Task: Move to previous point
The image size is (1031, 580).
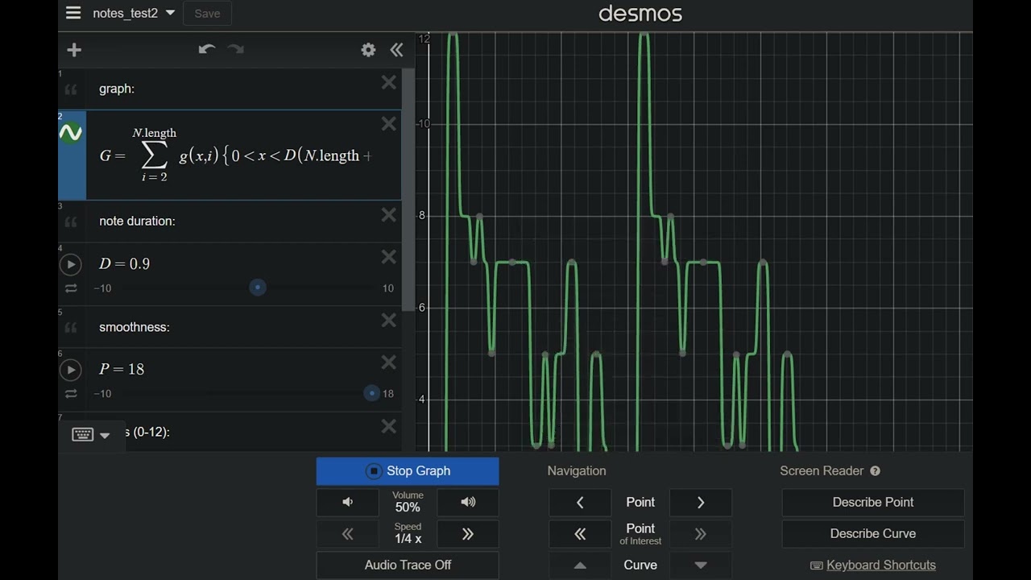Action: [580, 502]
